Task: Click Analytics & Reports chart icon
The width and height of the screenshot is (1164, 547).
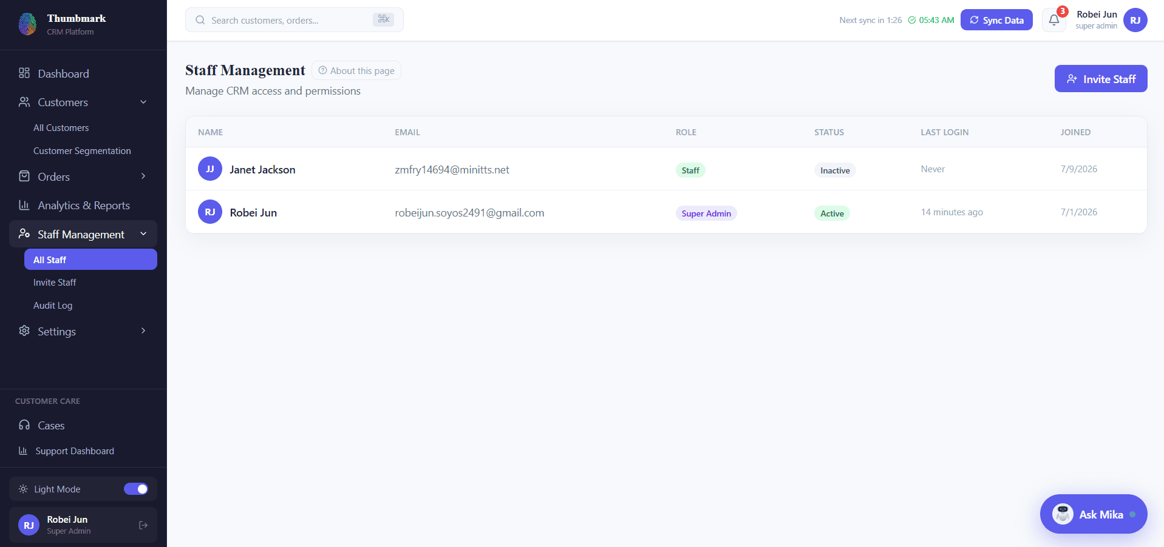Action: [x=24, y=205]
